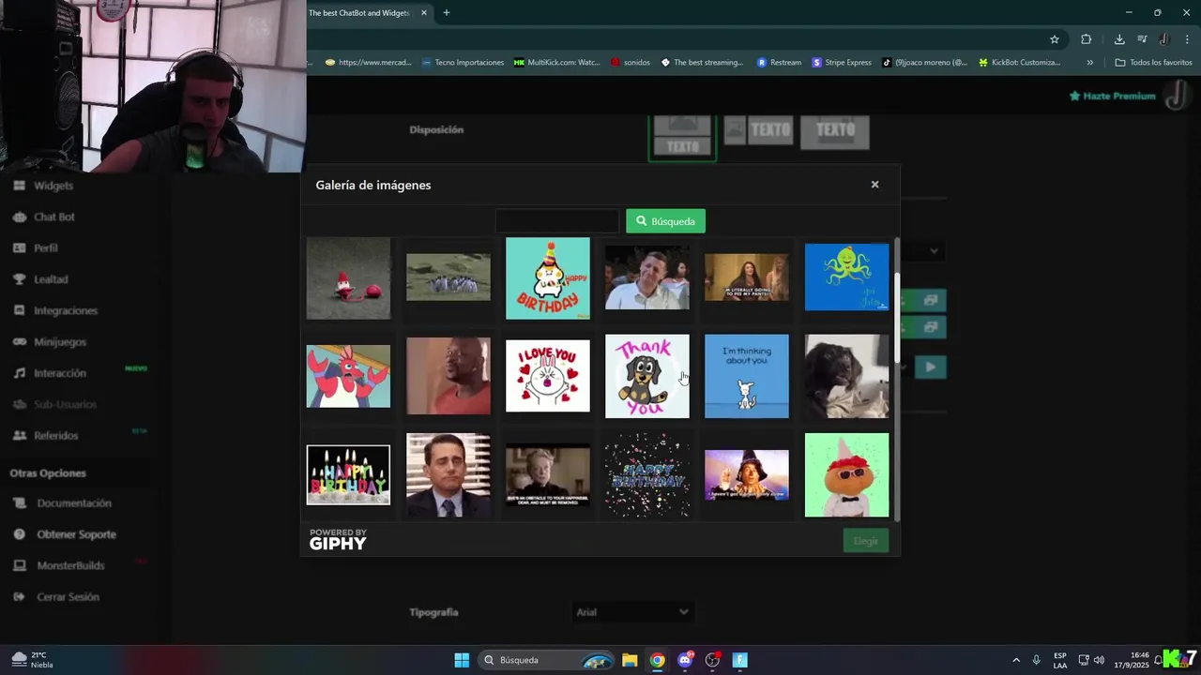Open Chrome media control icon
The height and width of the screenshot is (675, 1201).
(1142, 39)
